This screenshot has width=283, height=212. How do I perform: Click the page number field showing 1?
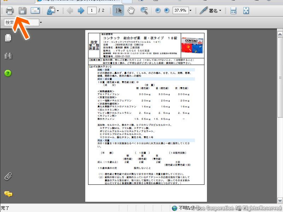(x=92, y=11)
